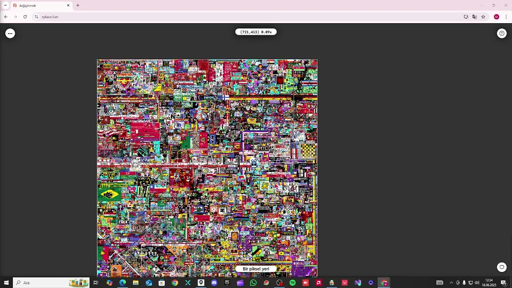
Task: Open the clock showing 12:34
Action: click(489, 283)
